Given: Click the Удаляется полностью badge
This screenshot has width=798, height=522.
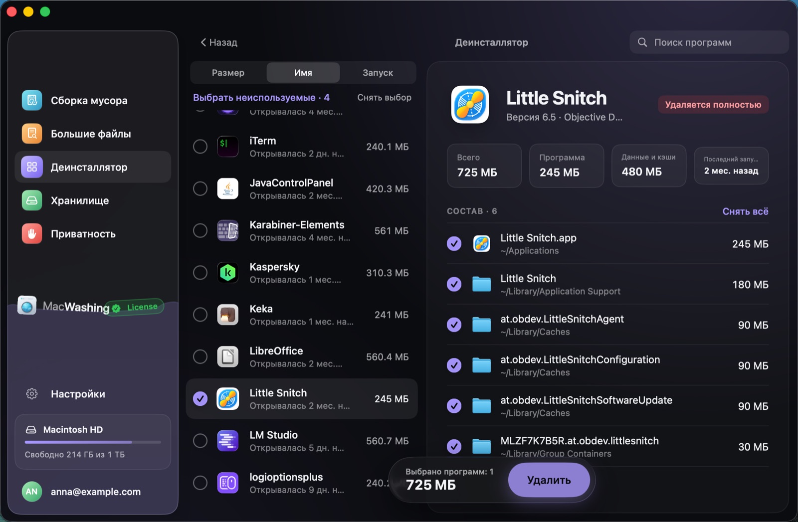Looking at the screenshot, I should coord(713,105).
